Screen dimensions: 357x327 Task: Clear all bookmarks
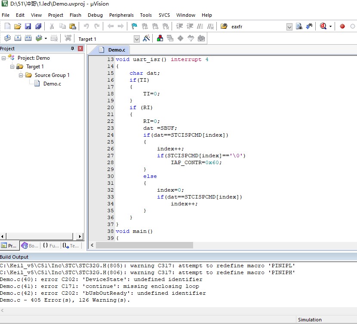coord(166,26)
